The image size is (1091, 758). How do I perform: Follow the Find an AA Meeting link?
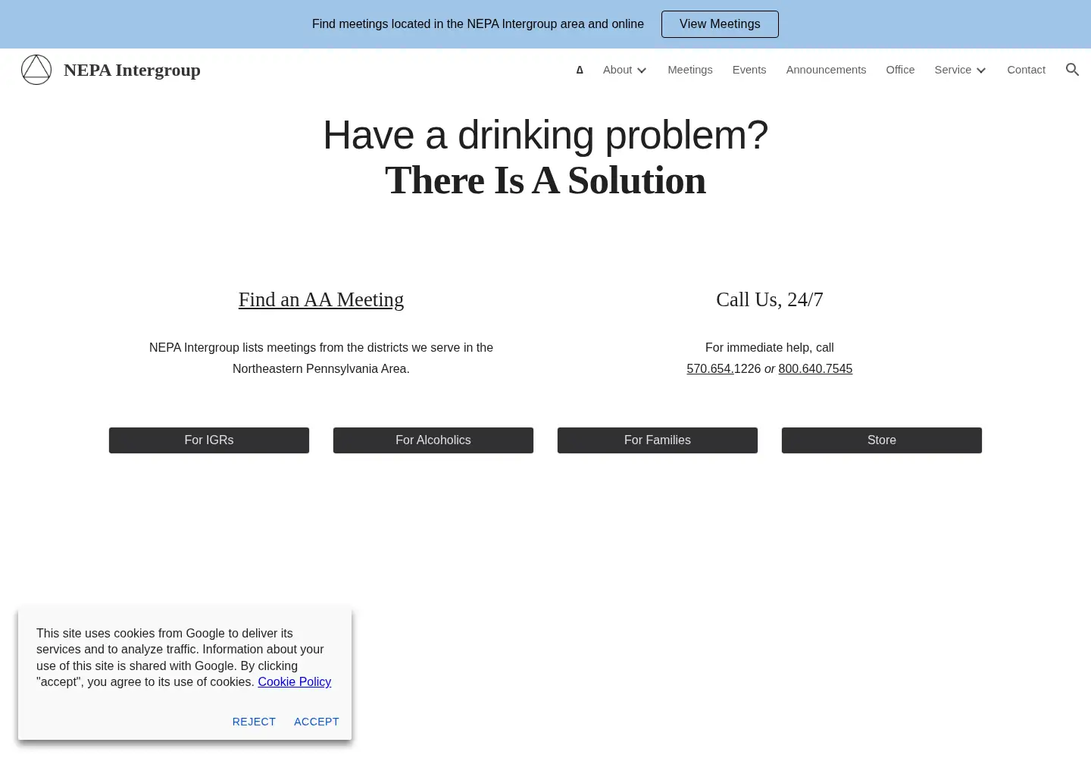click(321, 299)
